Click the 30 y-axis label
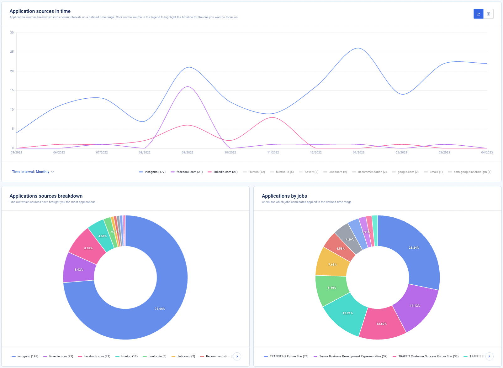Viewport: 503px width, 368px height. point(12,33)
